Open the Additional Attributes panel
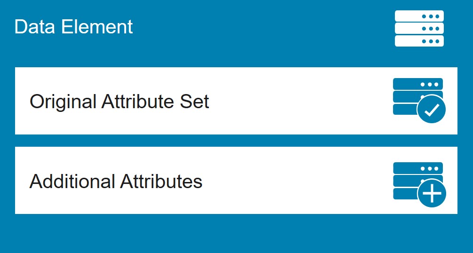This screenshot has height=253, width=473. pyautogui.click(x=236, y=180)
